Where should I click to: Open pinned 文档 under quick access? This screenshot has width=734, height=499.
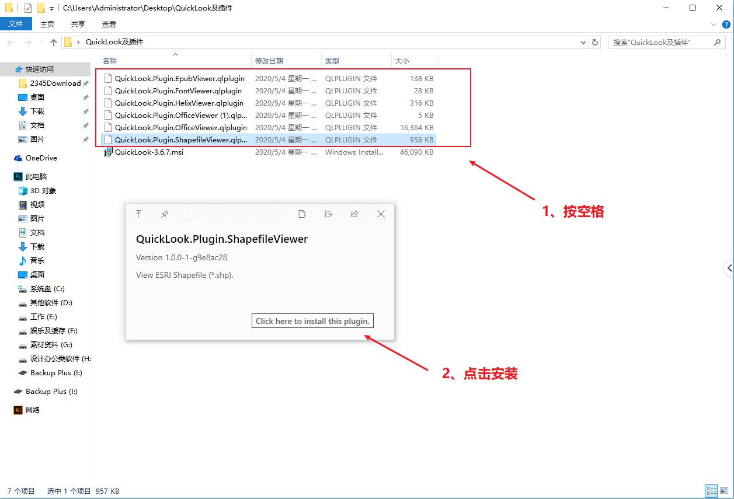point(37,125)
